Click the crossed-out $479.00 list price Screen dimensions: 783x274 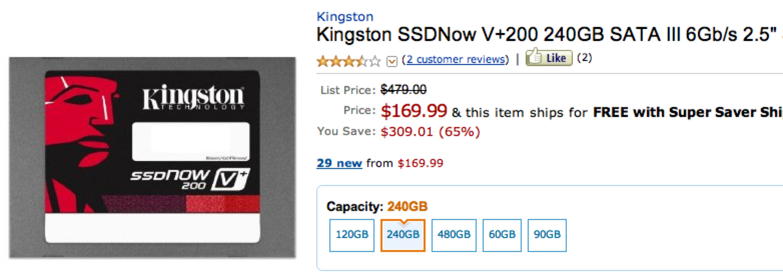point(404,90)
